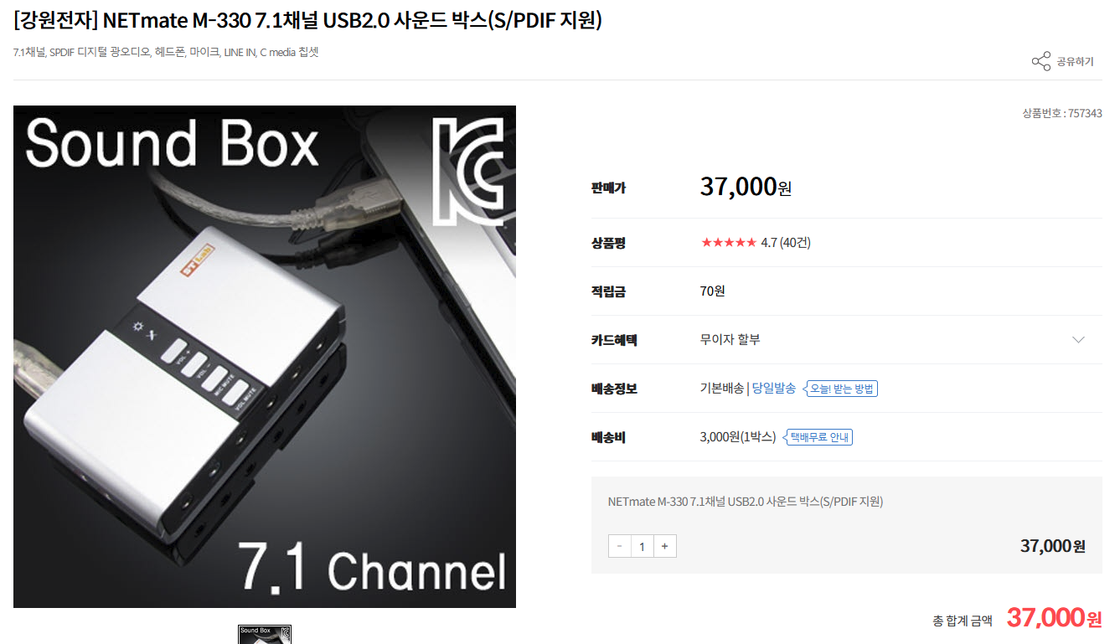Click the KC certification mark on image

[467, 170]
